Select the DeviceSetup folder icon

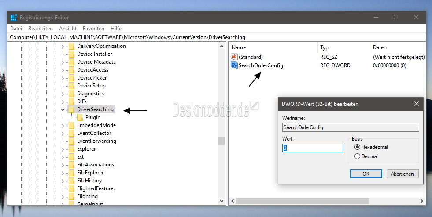71,86
